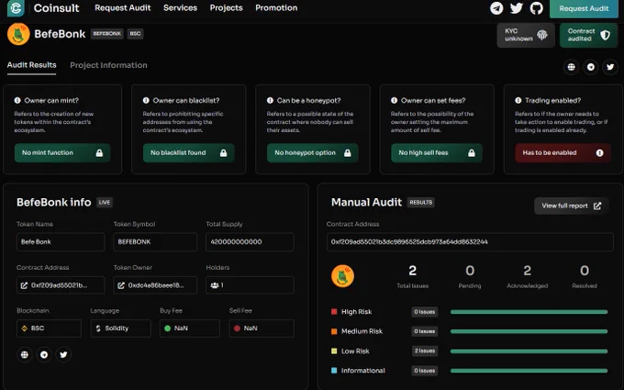Open external link icon in Token Owner field
The width and height of the screenshot is (624, 390).
121,285
